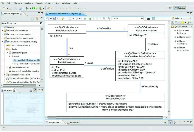Select representations.aird in Model Explorer
Screen dimensions: 194x132
pyautogui.click(x=18, y=75)
